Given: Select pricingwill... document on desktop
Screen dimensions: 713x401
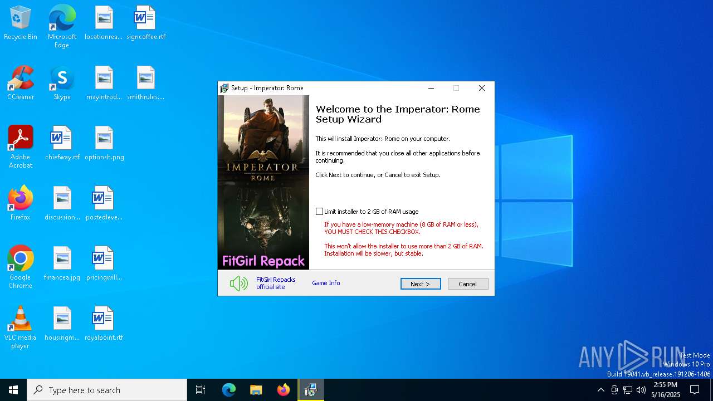Looking at the screenshot, I should [104, 264].
